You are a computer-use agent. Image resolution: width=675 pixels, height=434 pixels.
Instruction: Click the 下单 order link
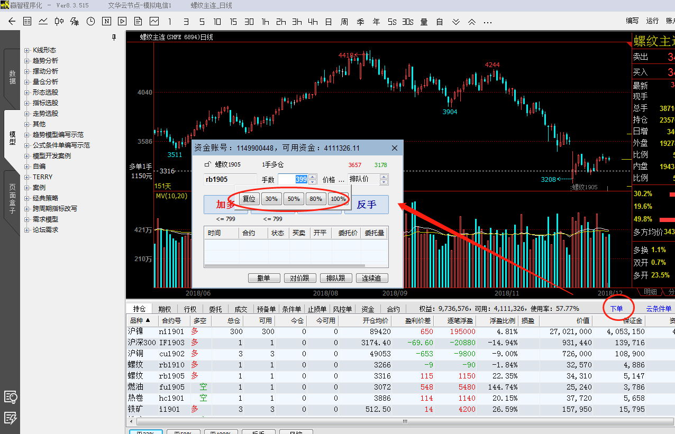(x=617, y=309)
